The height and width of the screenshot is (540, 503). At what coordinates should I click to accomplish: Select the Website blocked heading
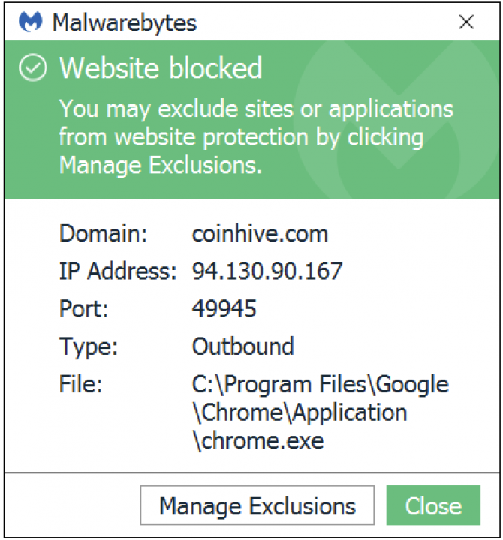[x=161, y=67]
